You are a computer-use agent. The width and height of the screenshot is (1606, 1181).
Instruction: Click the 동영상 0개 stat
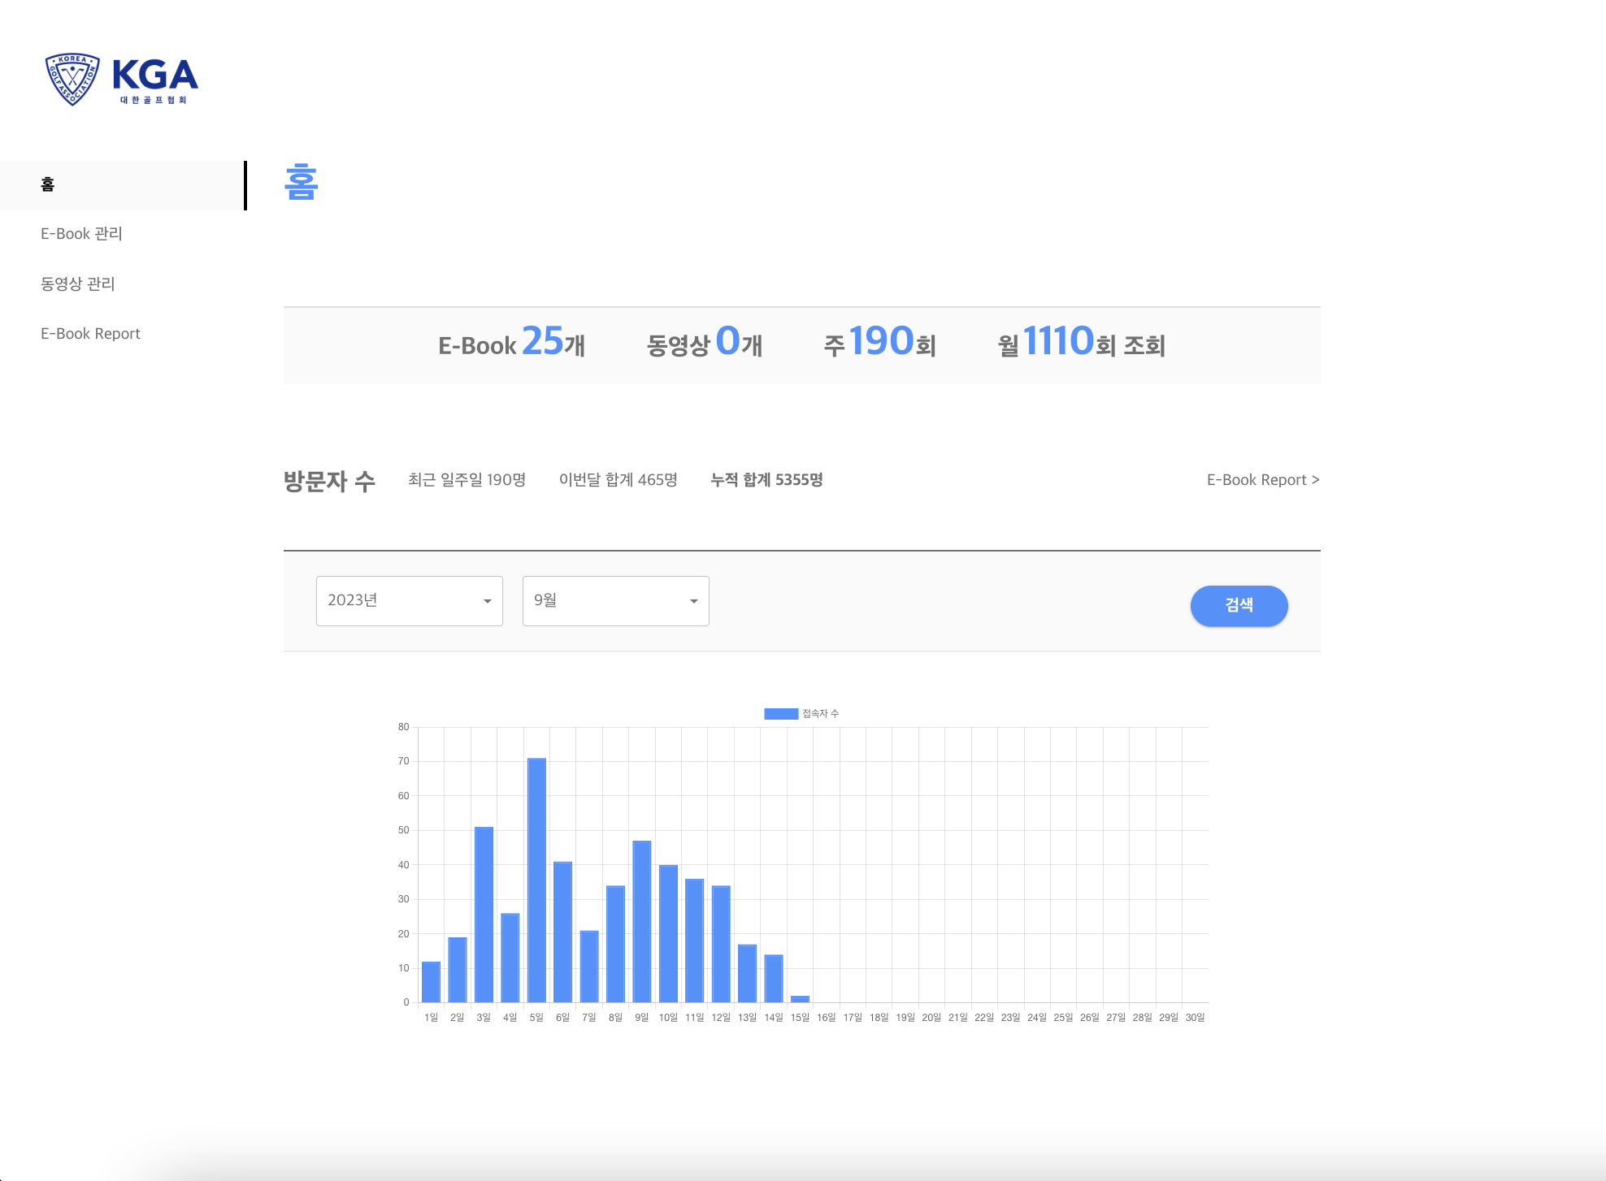[704, 342]
